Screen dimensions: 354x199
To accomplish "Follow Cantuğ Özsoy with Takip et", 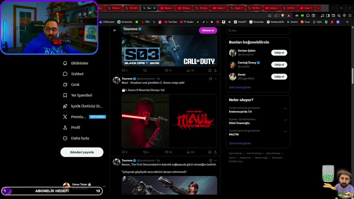I will [279, 65].
